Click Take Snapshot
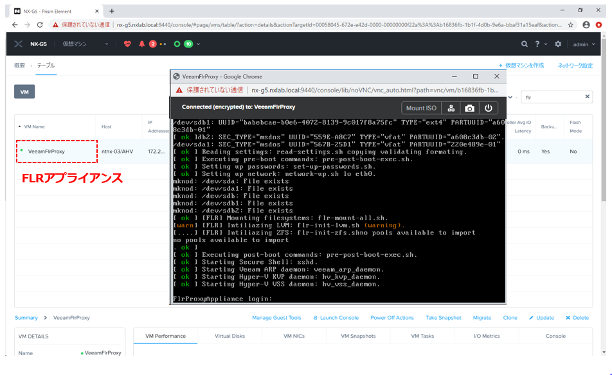Viewport: 612px width, 375px height. point(444,318)
